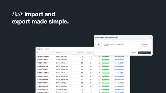Download CSV for export #4843252187288
This screenshot has height=93, width=166.
coord(119,60)
